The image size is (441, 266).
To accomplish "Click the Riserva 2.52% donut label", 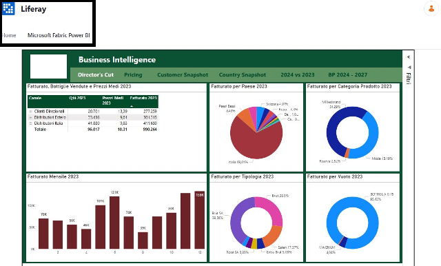I will click(329, 161).
